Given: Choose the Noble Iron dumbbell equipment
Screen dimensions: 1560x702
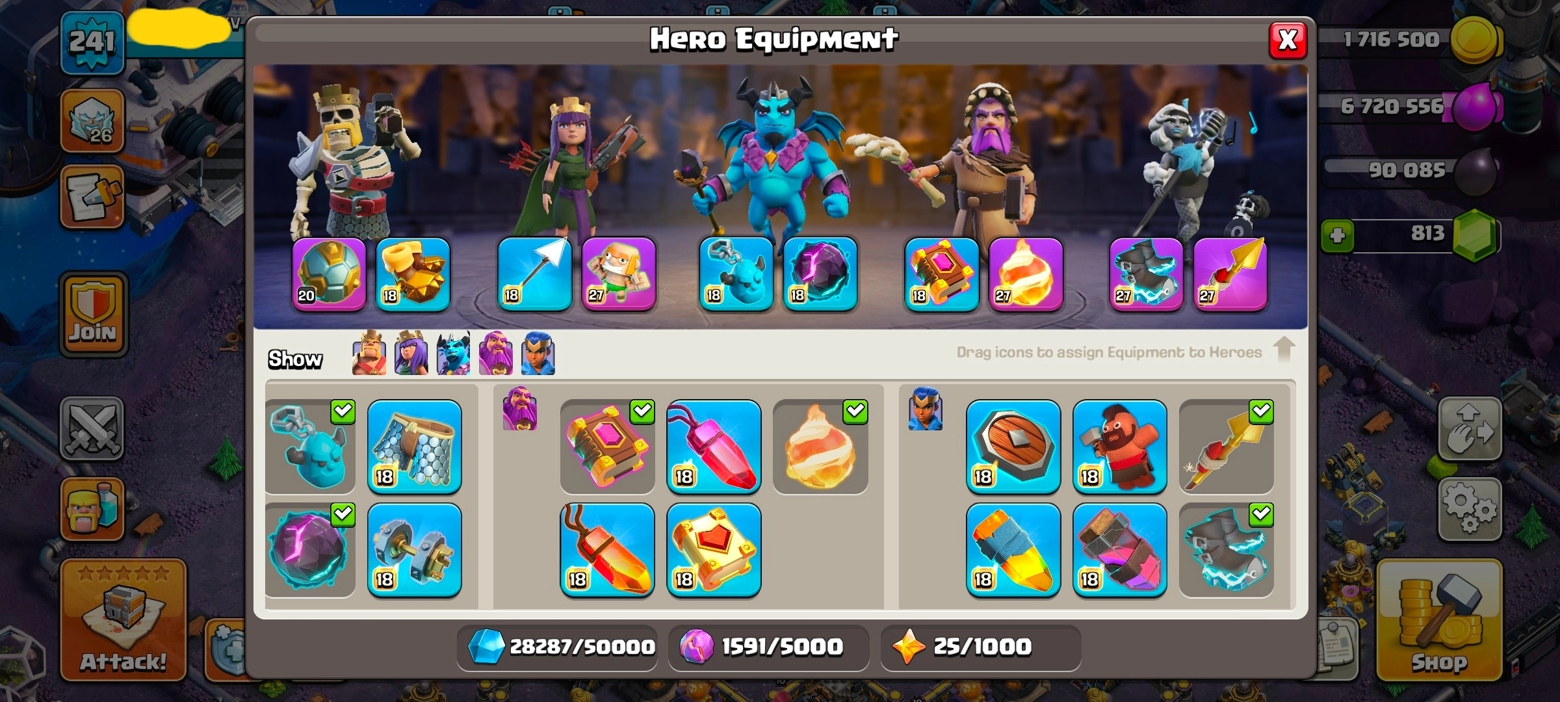Looking at the screenshot, I should pos(415,550).
